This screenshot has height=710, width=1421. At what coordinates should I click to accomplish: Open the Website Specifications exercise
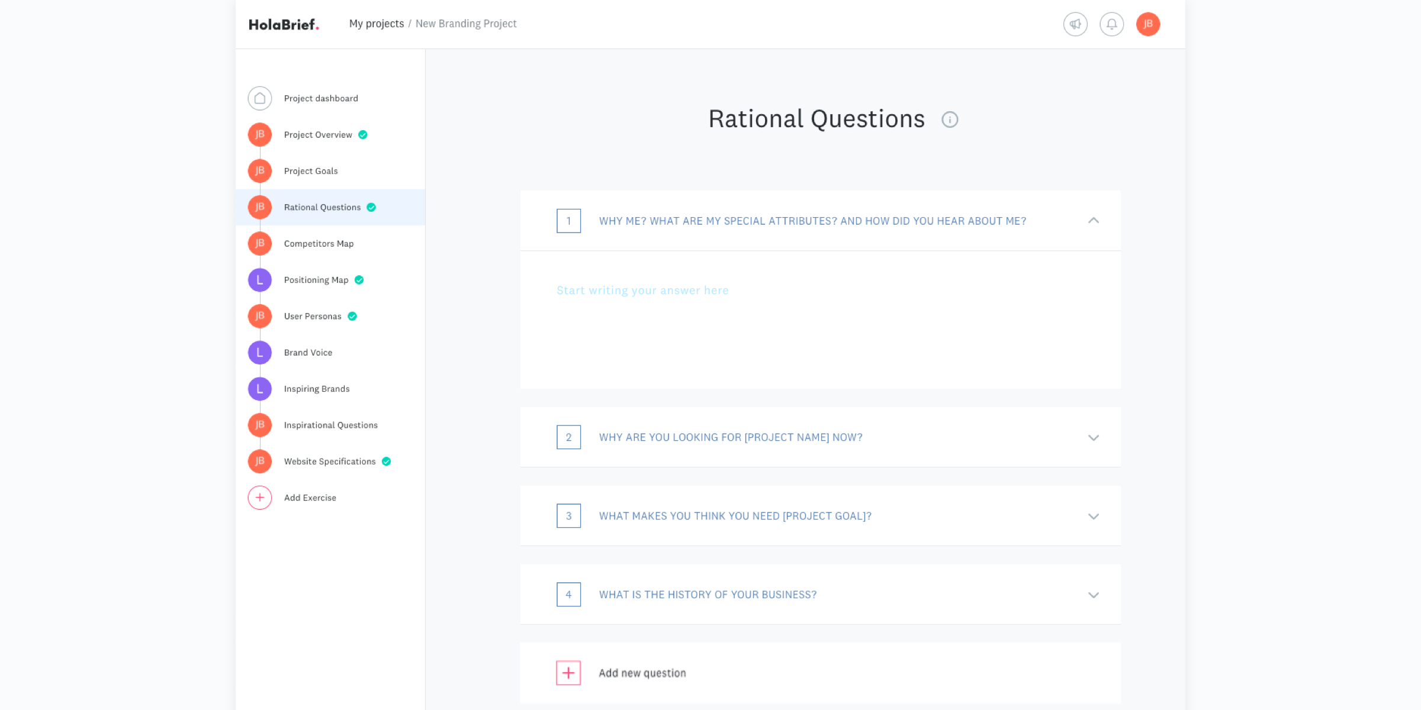click(330, 461)
